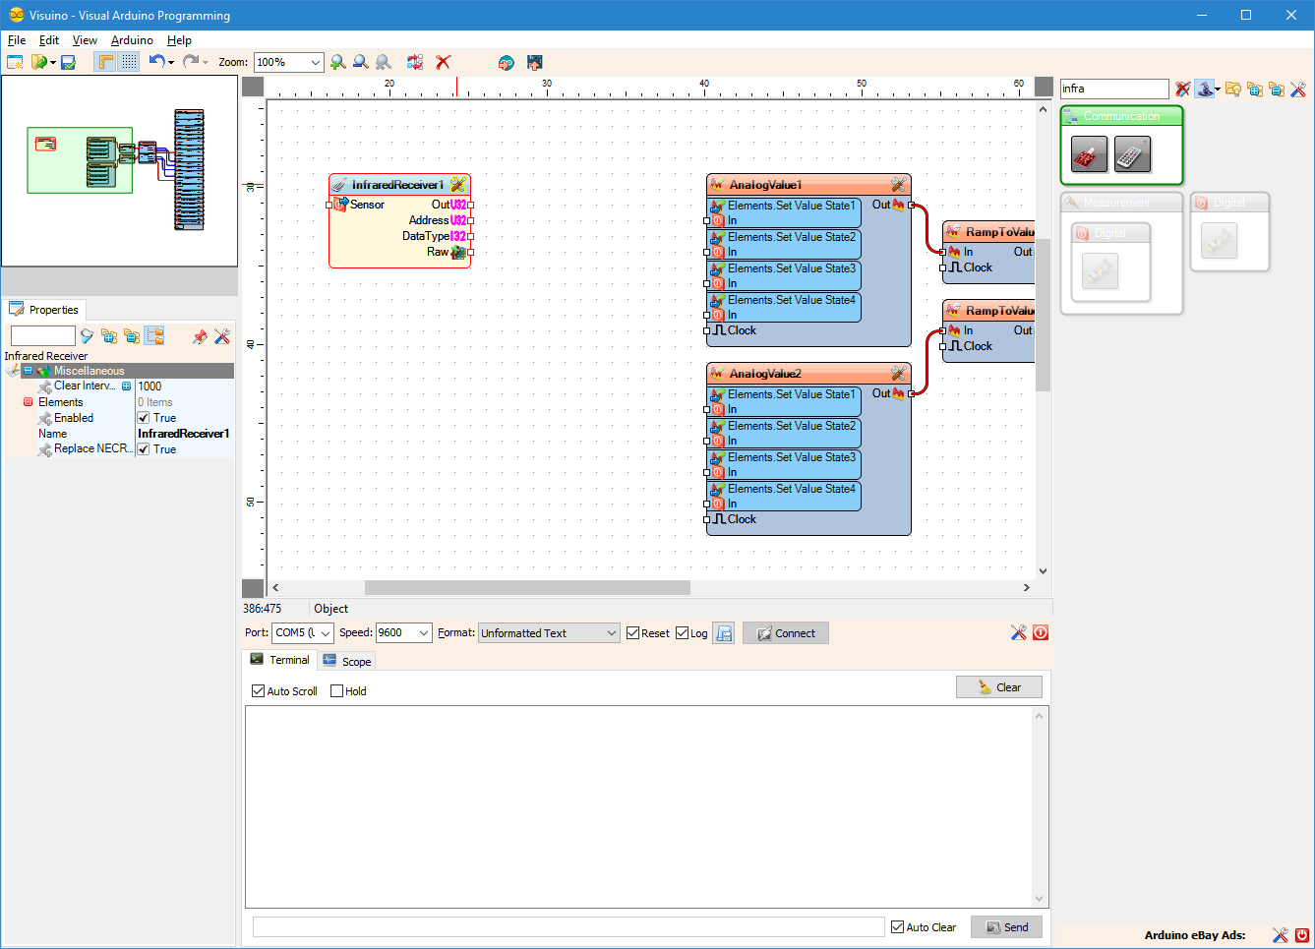Uncheck the Auto Scroll checkbox in Terminal
Screen dimensions: 1315x949
258,691
